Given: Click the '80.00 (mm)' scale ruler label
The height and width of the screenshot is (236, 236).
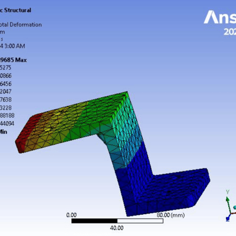Looking at the screenshot, I should pos(171,215).
